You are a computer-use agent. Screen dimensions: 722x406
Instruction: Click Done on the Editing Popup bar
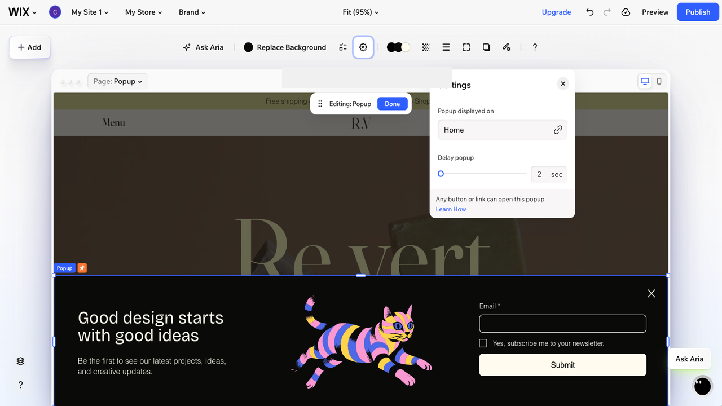pos(392,104)
